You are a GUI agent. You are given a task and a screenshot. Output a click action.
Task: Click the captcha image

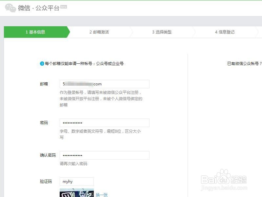pyautogui.click(x=77, y=193)
